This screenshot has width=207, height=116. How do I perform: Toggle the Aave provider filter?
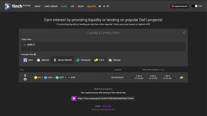coord(28,60)
